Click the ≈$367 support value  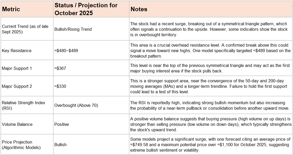click(60, 68)
